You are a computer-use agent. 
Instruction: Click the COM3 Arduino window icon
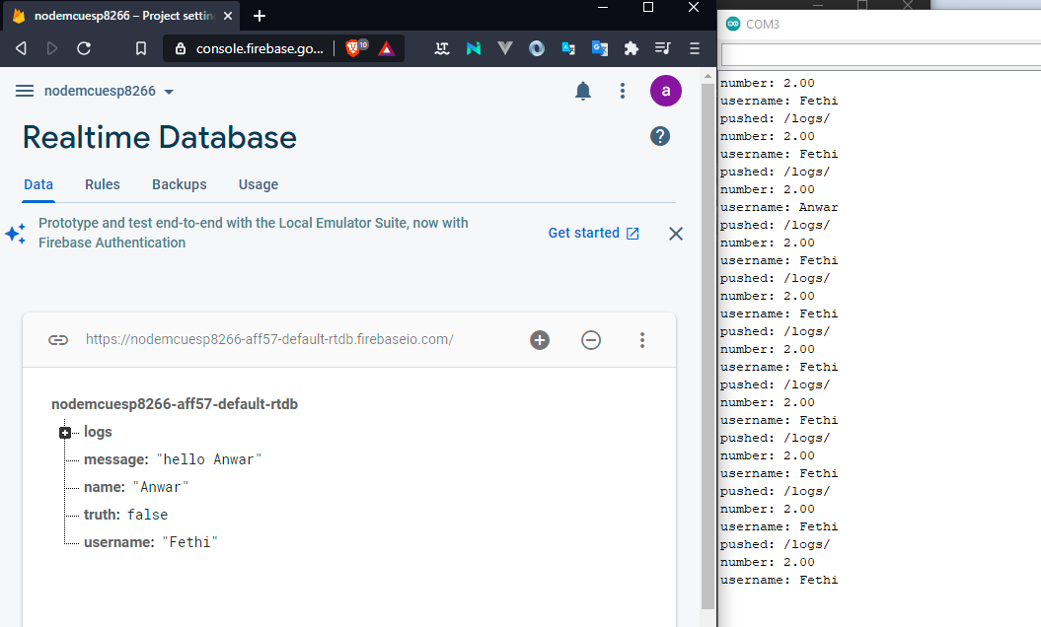click(x=733, y=24)
